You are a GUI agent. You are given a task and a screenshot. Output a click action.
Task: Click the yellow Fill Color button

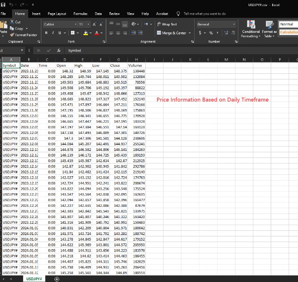point(86,33)
